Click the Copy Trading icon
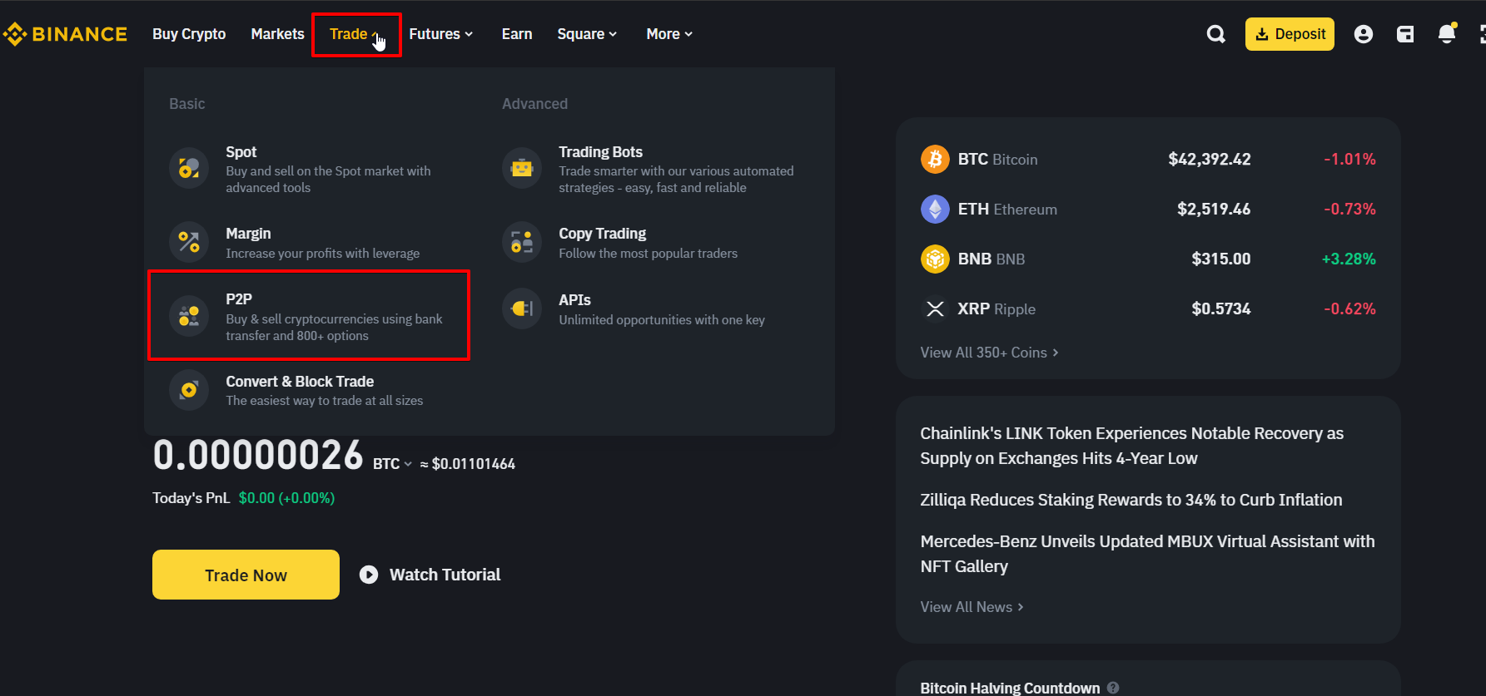Screen dimensions: 1486x696 pyautogui.click(x=522, y=242)
